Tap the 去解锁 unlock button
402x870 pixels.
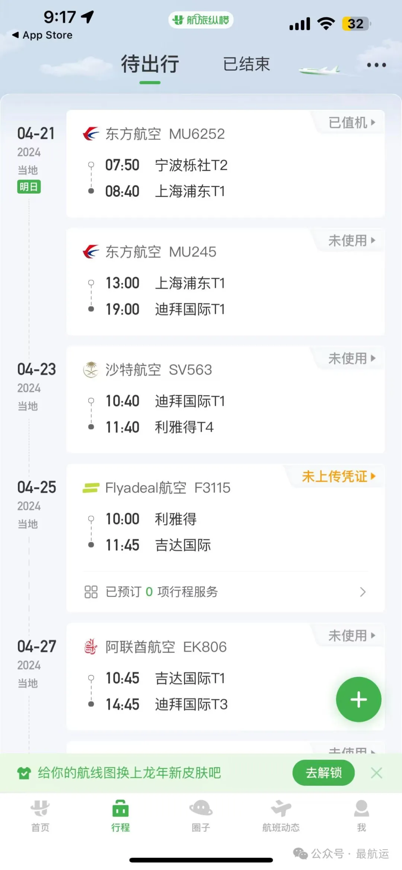pyautogui.click(x=323, y=773)
